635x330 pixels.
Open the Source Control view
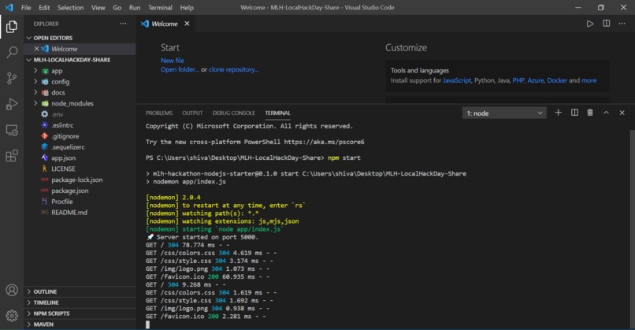12,78
